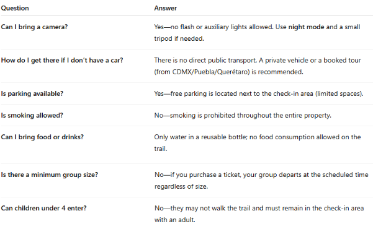Select the 'Is parking available?' question
The image size is (373, 229).
point(32,93)
